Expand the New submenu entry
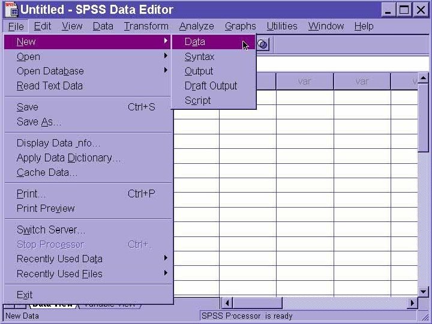 pyautogui.click(x=88, y=42)
